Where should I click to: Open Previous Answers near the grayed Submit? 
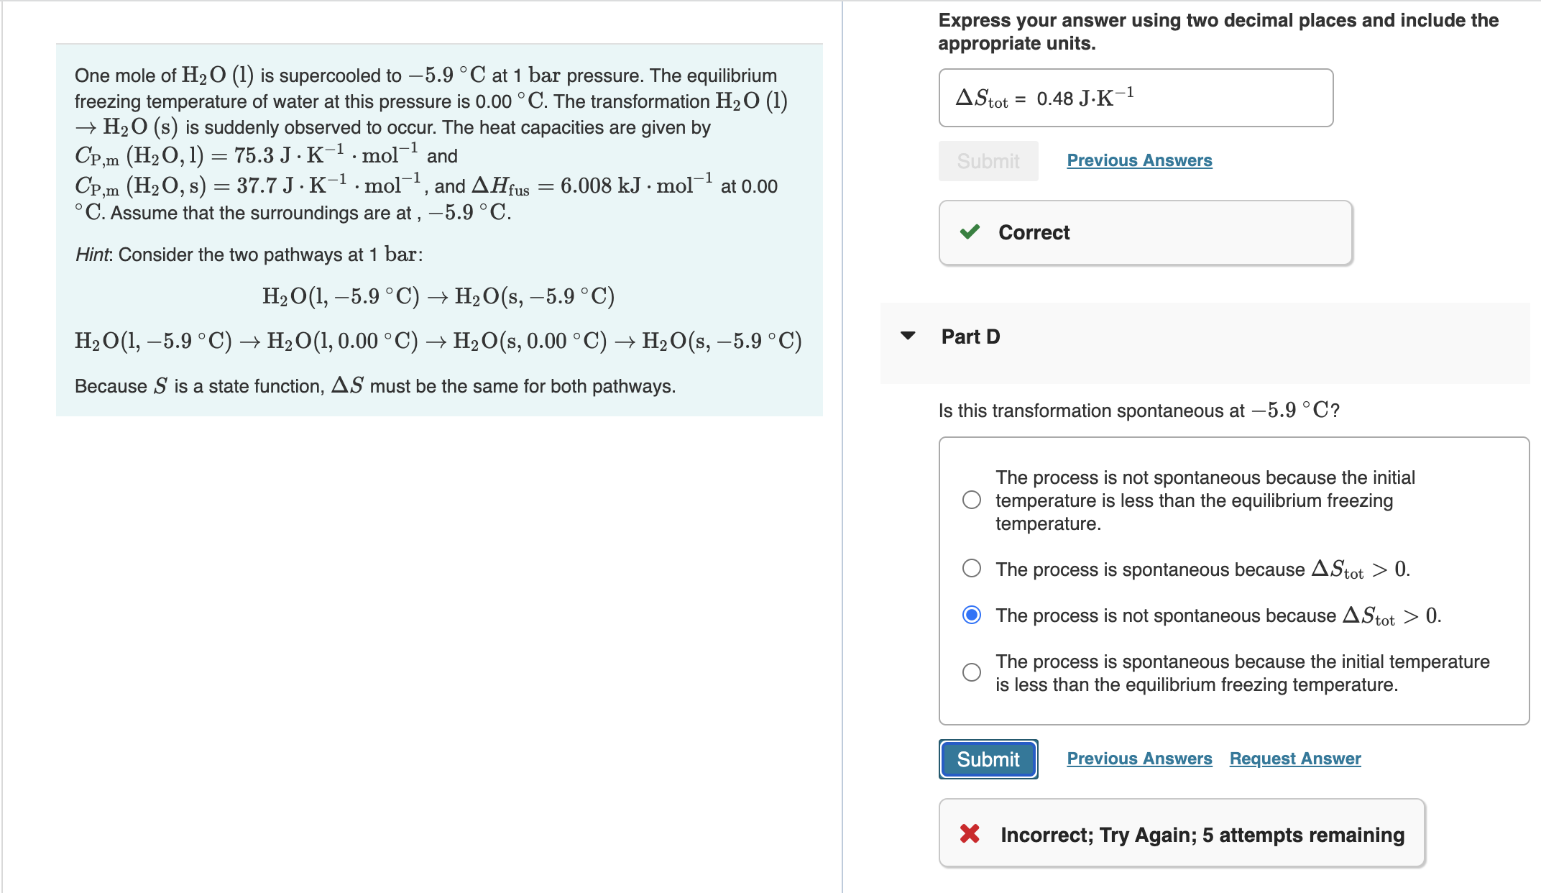(x=1139, y=160)
